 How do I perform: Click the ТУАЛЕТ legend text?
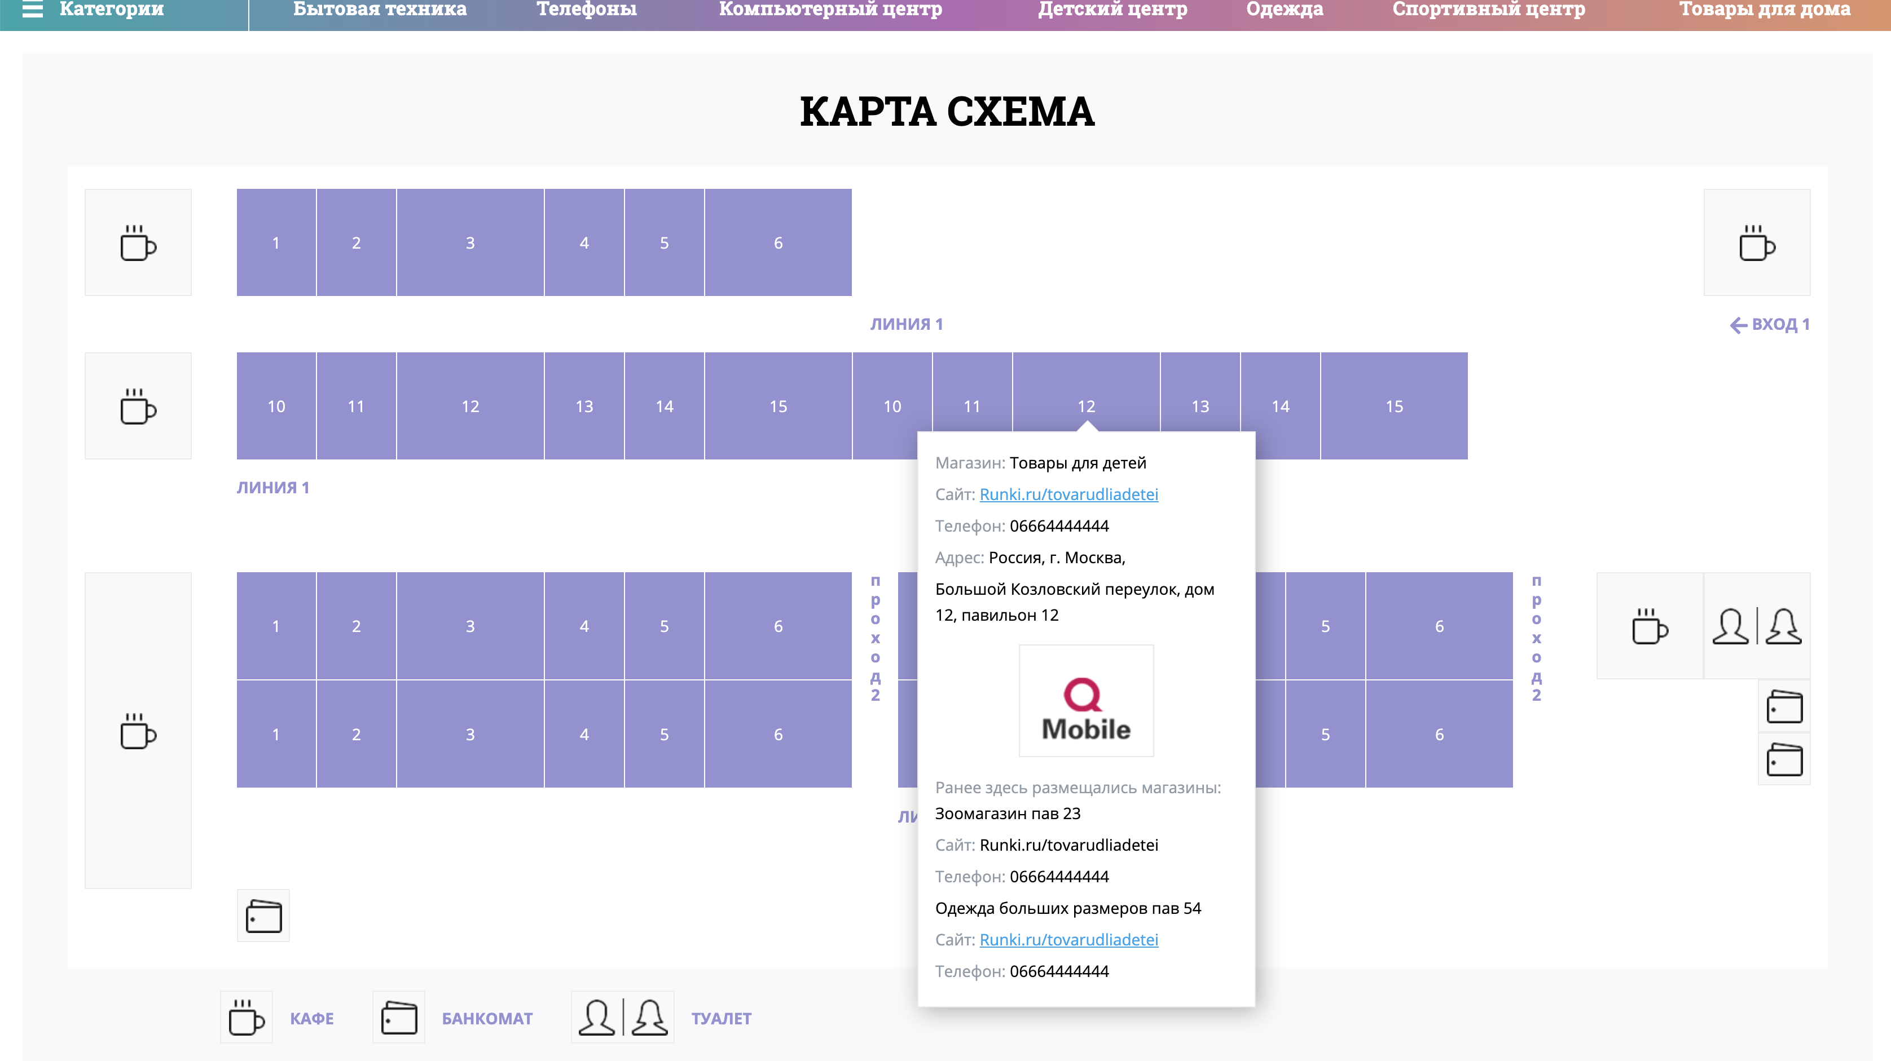[722, 1019]
